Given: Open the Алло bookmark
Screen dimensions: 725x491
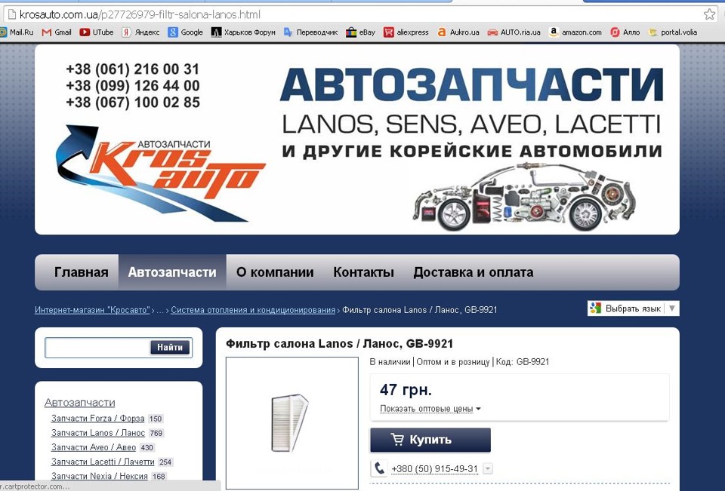Looking at the screenshot, I should [625, 32].
